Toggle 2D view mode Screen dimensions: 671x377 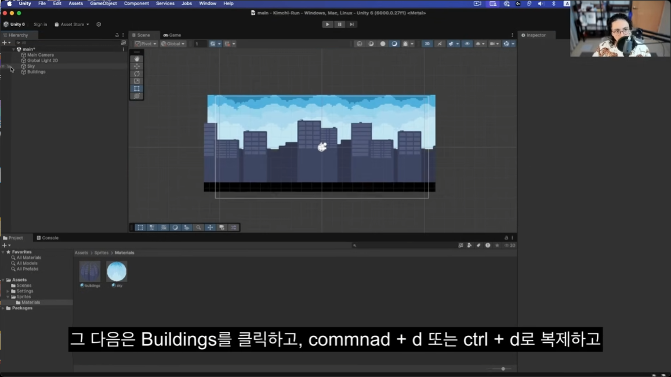pos(427,43)
